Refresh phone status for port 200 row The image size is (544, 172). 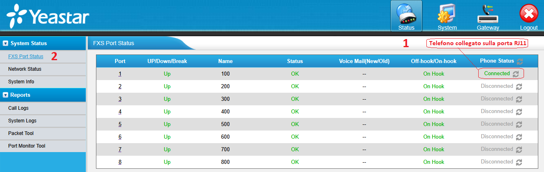point(519,87)
